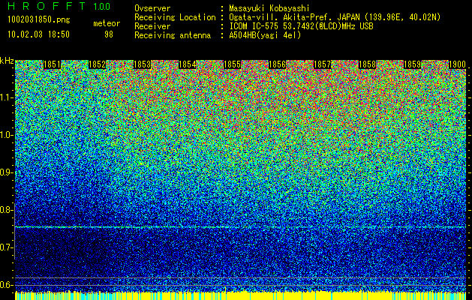Click the 1854 time marker label
The image size is (472, 300).
(187, 64)
